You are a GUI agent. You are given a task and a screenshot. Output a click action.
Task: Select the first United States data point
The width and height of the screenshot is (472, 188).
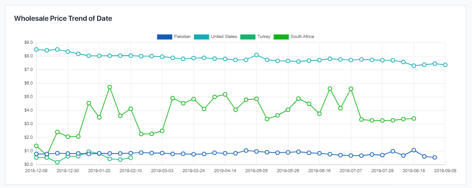36,49
